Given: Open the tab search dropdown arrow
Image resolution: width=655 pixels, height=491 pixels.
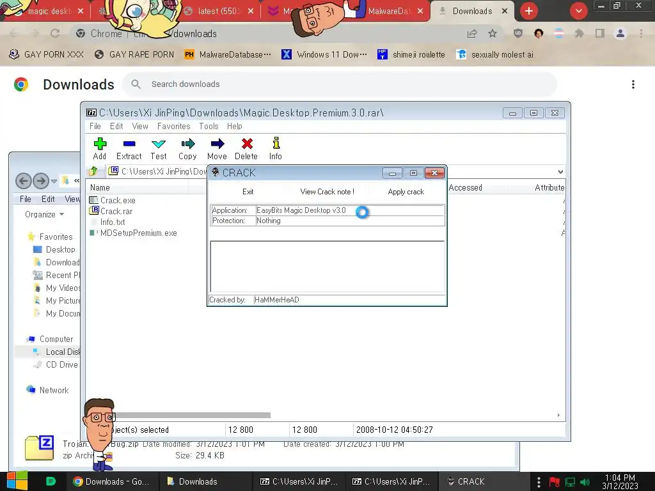Looking at the screenshot, I should 578,11.
